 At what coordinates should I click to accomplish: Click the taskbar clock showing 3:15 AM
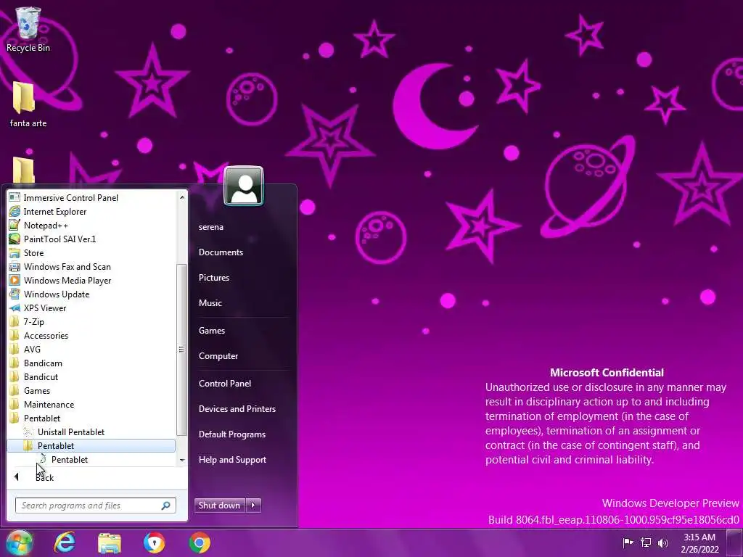point(699,543)
